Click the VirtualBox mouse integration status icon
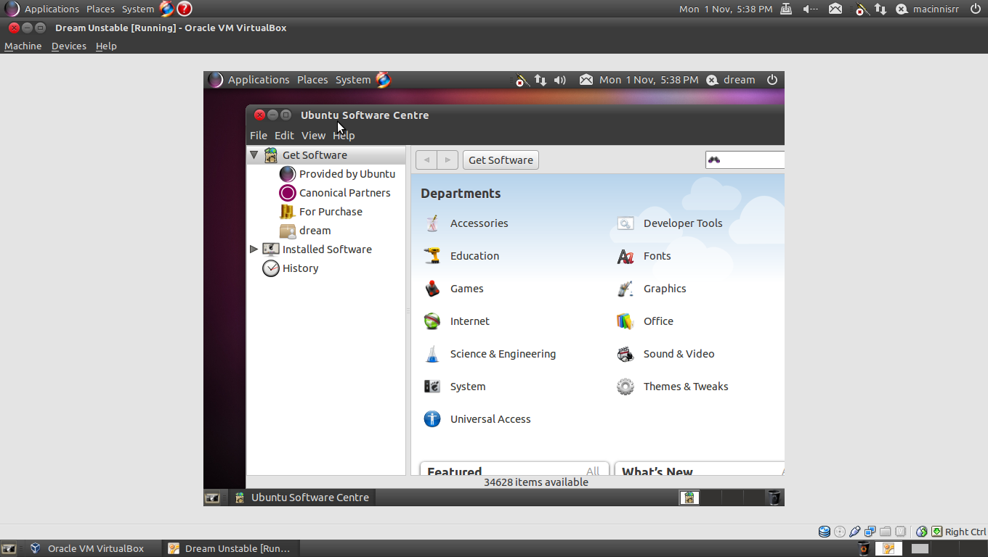Viewport: 988px width, 557px height. point(921,532)
